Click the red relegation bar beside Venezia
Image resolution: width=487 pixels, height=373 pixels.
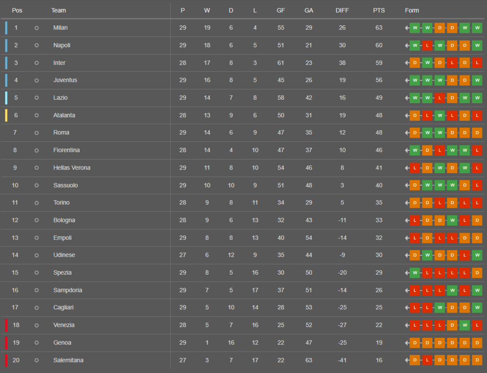coord(6,325)
